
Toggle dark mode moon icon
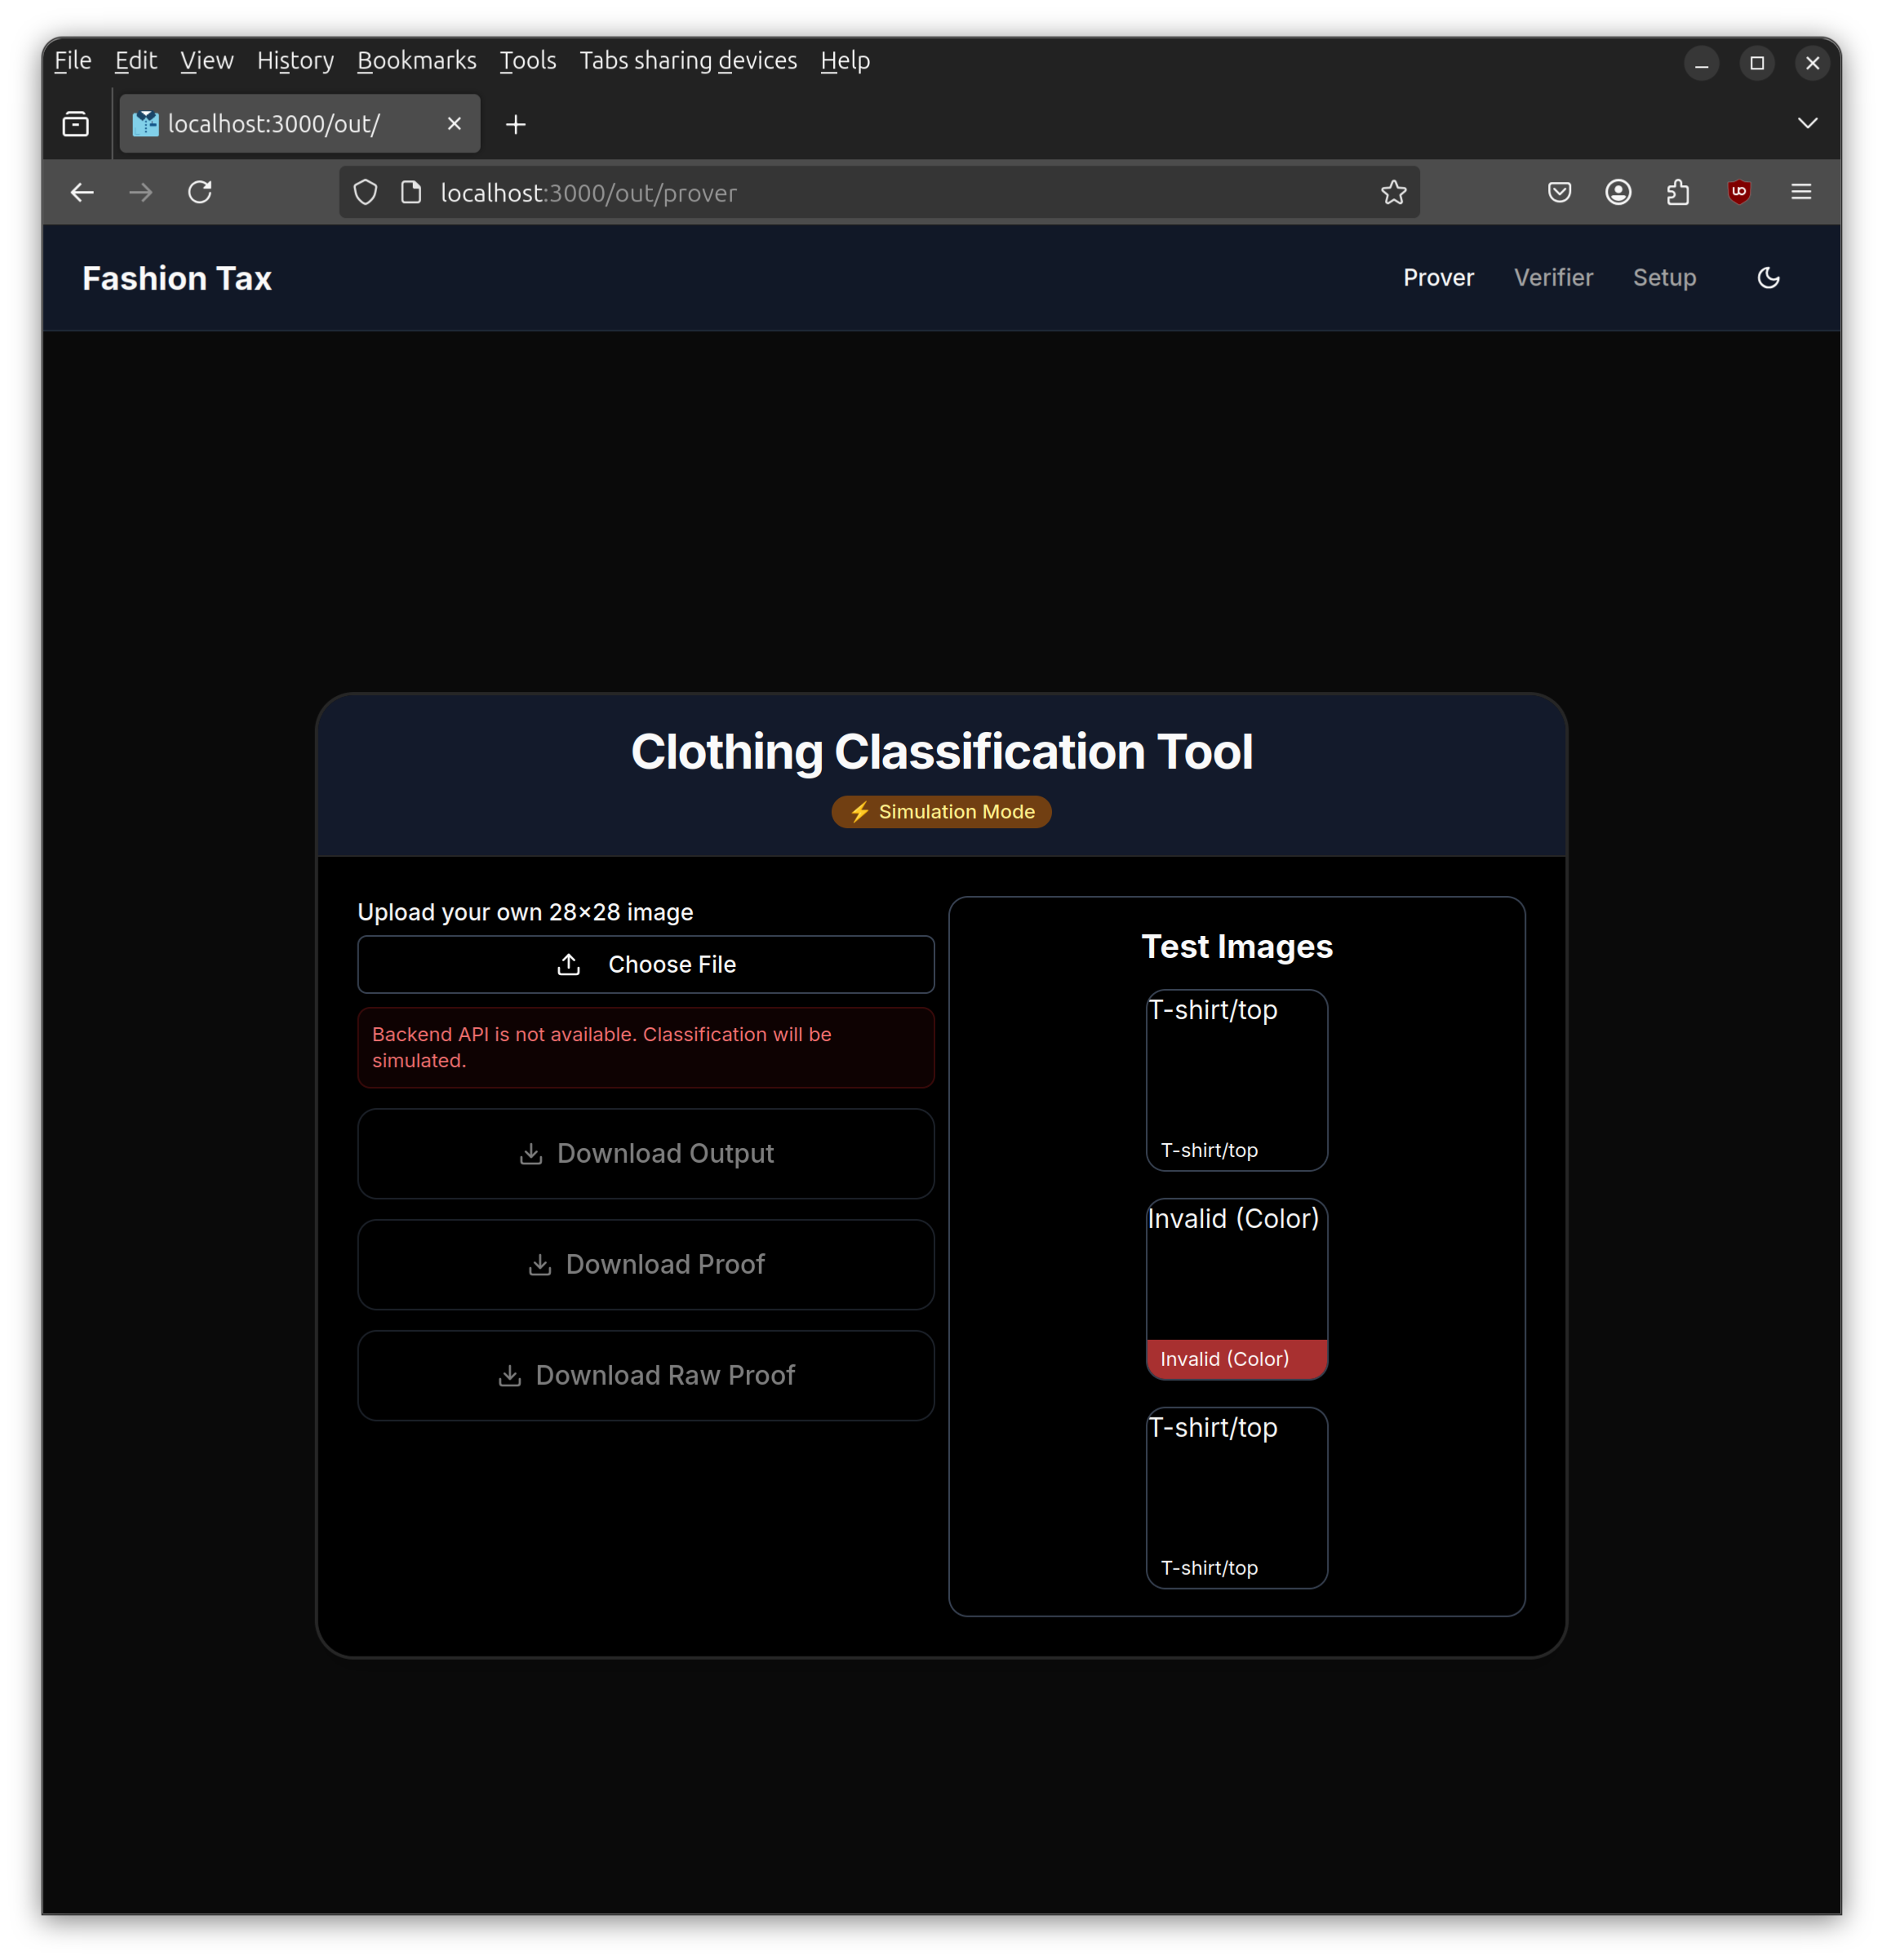click(x=1768, y=278)
